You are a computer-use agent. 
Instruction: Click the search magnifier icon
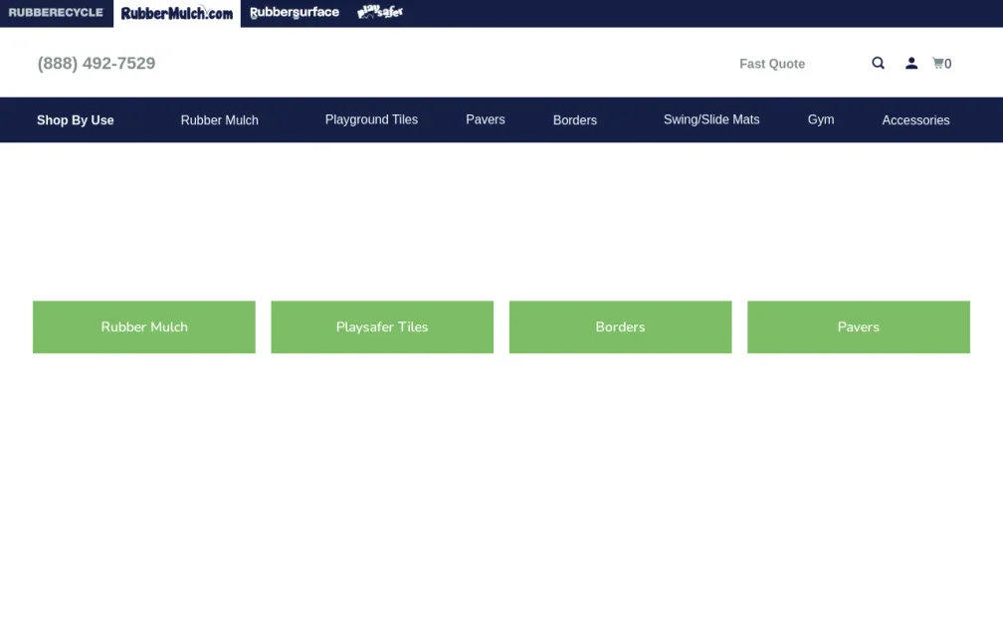click(x=878, y=63)
